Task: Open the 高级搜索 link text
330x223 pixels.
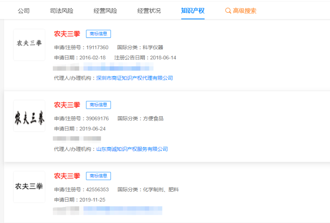Action: point(245,11)
